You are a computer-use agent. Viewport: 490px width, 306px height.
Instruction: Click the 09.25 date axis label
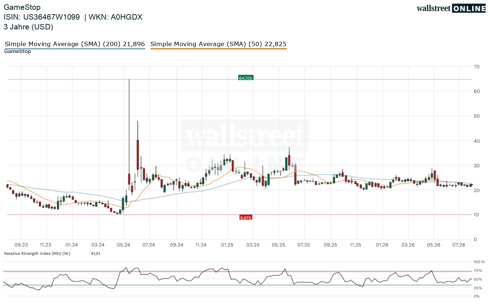tap(330, 245)
